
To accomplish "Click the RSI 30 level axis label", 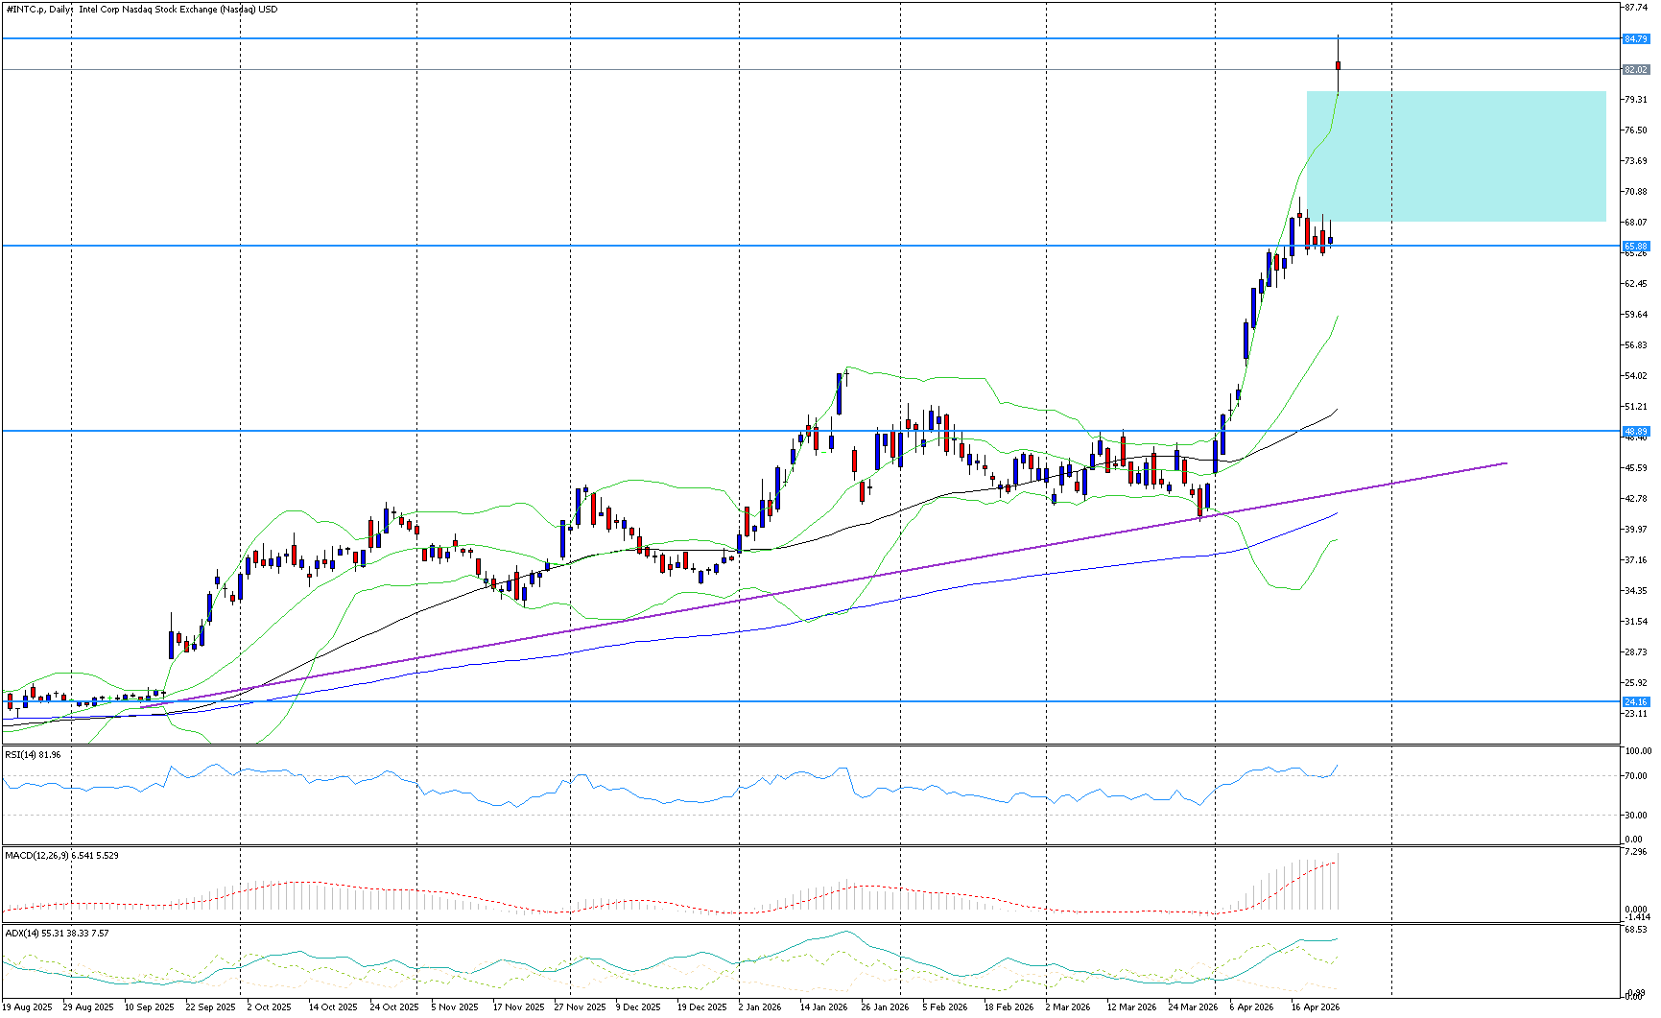I will (x=1636, y=816).
